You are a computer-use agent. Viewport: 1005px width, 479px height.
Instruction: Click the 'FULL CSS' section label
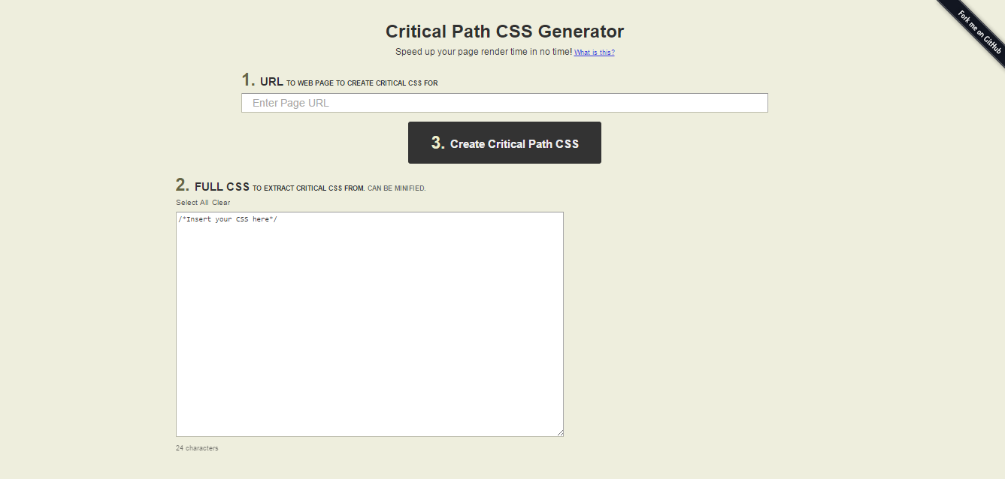pyautogui.click(x=222, y=187)
